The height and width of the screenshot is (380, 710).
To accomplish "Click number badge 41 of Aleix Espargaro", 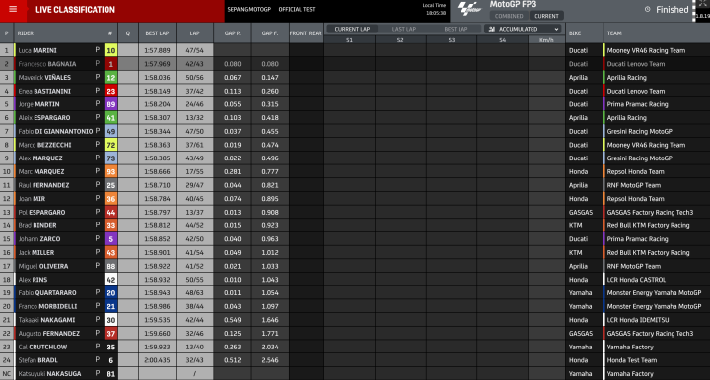I will pos(110,118).
